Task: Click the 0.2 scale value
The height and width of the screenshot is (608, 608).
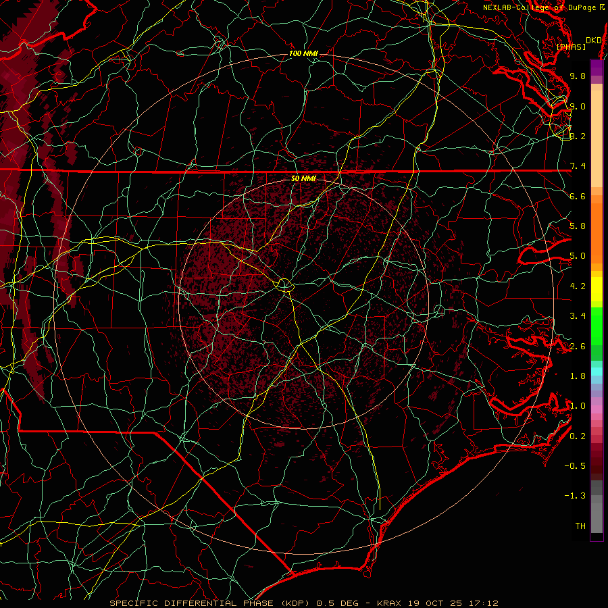Action: click(578, 436)
